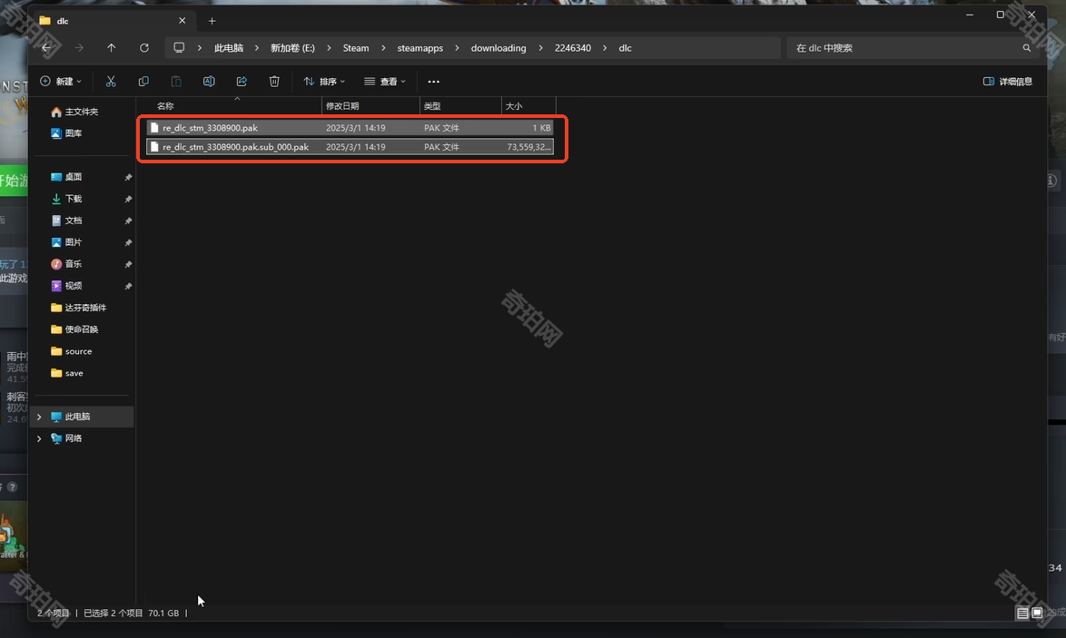
Task: Toggle the 详细信息 details pane
Action: click(x=1008, y=82)
